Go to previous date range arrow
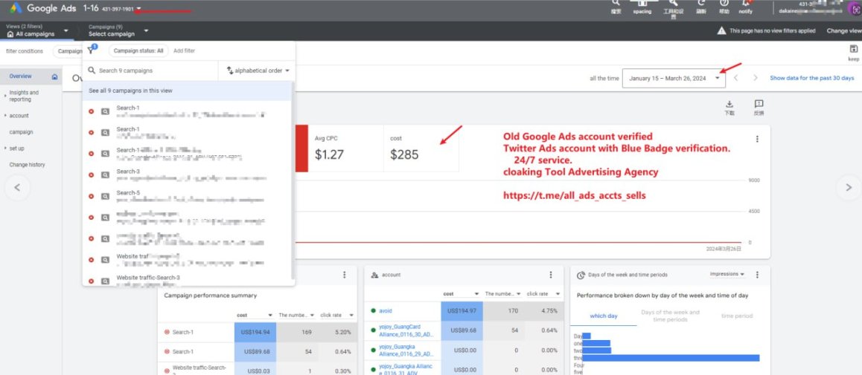 click(735, 78)
